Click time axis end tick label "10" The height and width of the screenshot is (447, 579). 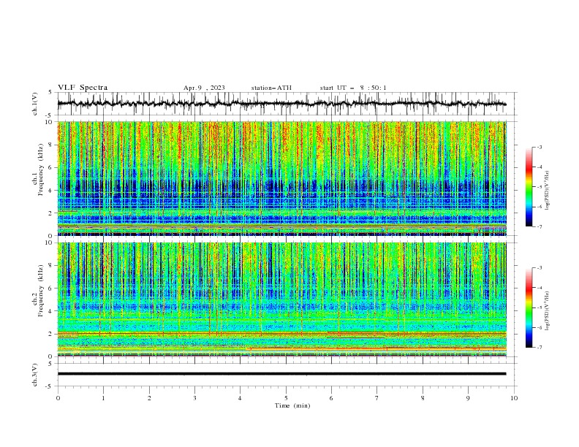514,398
